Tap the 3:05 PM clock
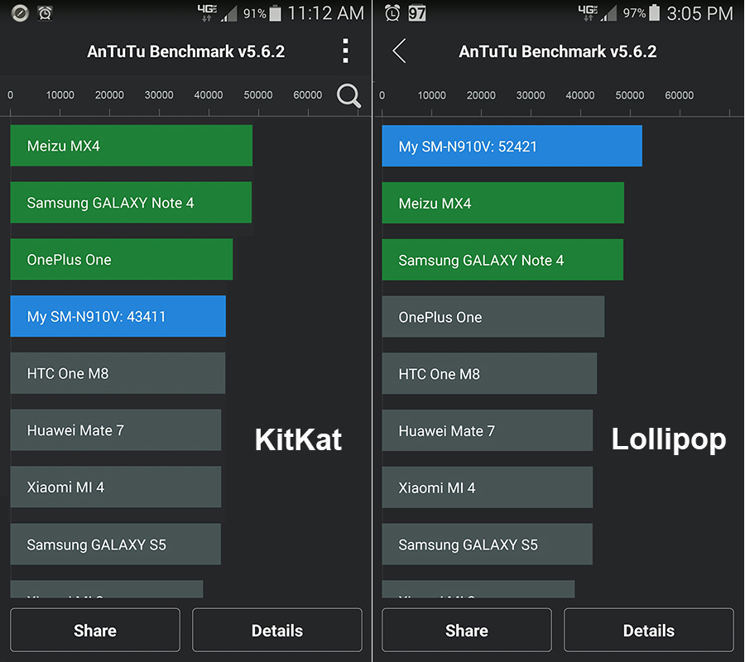This screenshot has height=662, width=745. (699, 13)
